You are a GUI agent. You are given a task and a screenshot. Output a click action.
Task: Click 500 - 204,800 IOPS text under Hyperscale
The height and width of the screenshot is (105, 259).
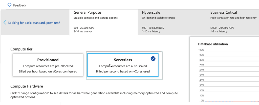[x=153, y=28]
